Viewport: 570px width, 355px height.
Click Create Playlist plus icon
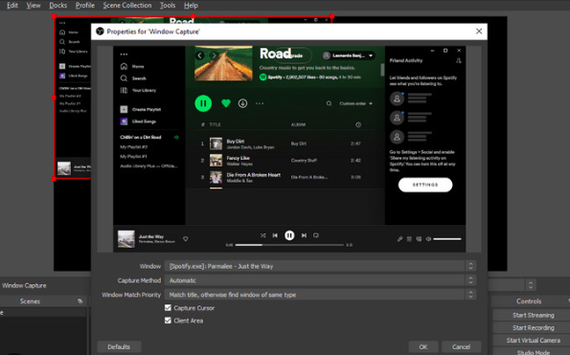pos(124,109)
